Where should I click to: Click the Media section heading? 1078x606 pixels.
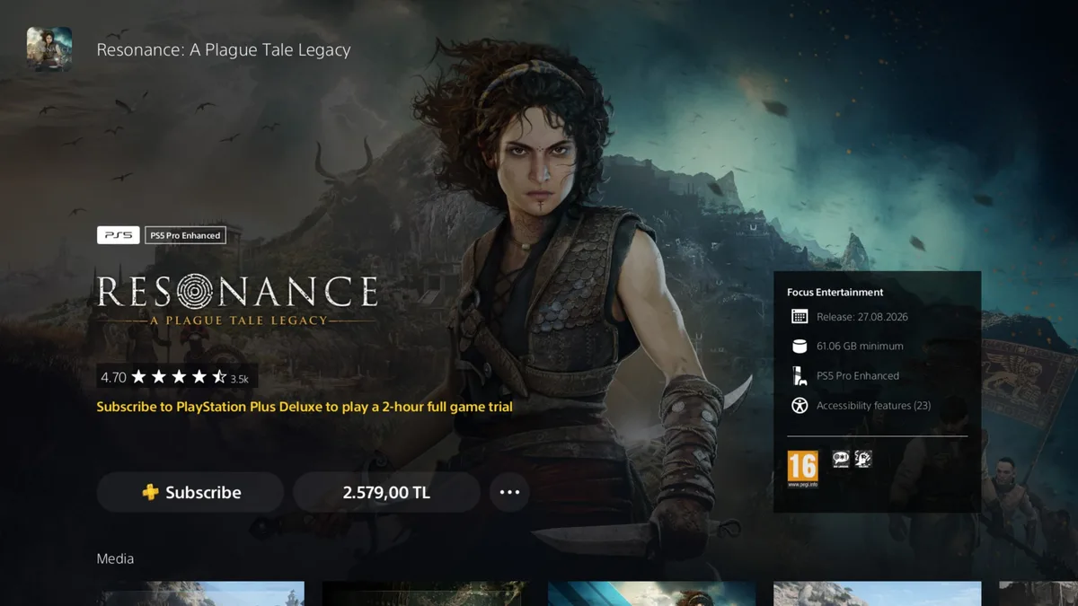115,558
